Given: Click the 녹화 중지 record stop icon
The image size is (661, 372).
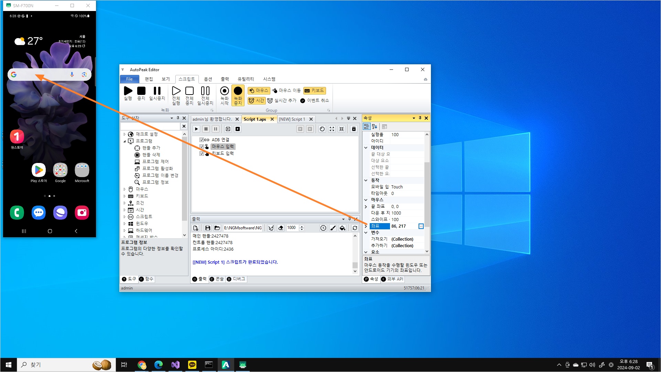Looking at the screenshot, I should pyautogui.click(x=238, y=91).
